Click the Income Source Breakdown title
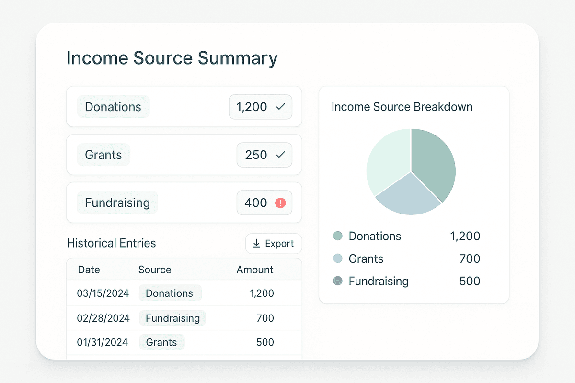This screenshot has width=575, height=383. (402, 107)
